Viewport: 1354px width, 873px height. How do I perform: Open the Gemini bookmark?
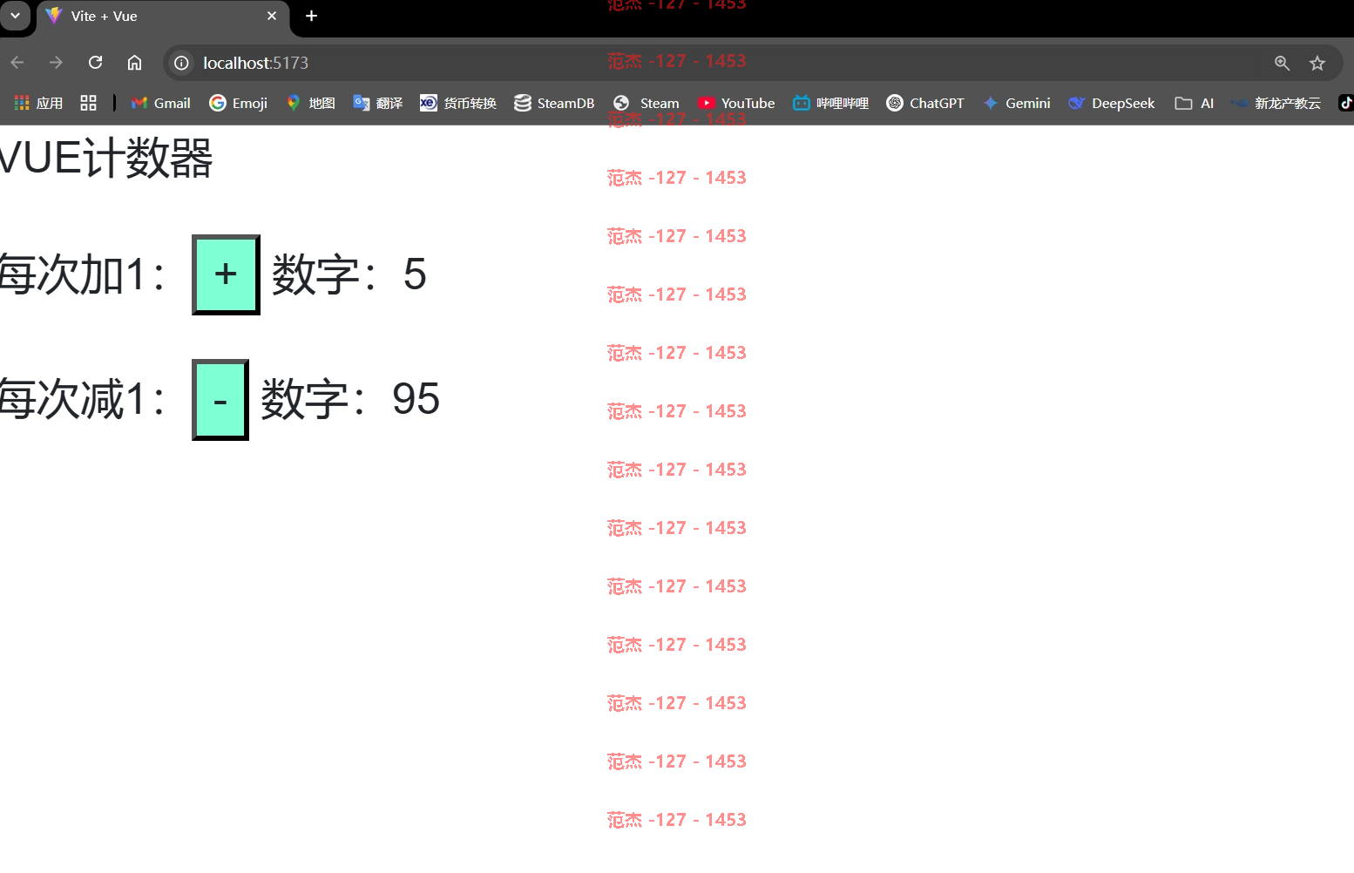[x=1016, y=103]
